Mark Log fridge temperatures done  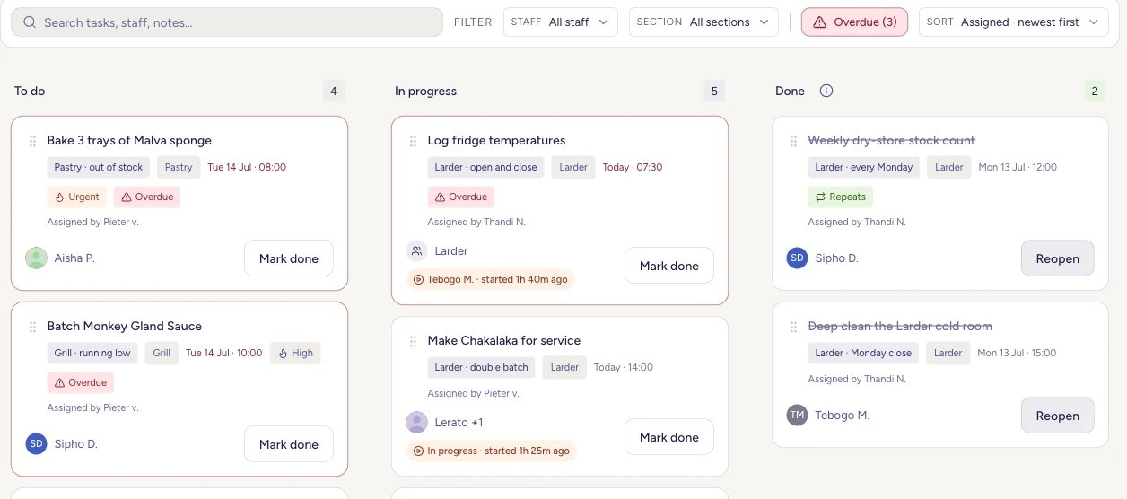(x=669, y=266)
